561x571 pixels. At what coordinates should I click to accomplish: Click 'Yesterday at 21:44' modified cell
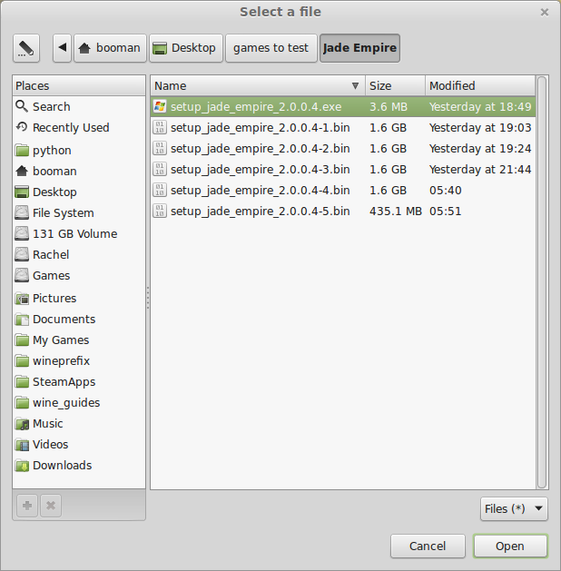click(480, 170)
